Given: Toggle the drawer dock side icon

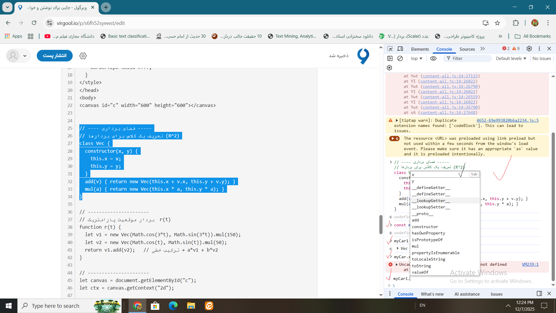Looking at the screenshot, I should 539,294.
